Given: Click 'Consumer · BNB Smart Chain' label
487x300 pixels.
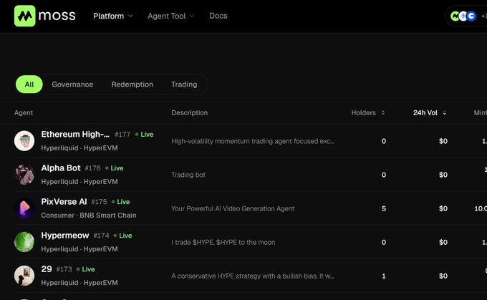Looking at the screenshot, I should [89, 216].
